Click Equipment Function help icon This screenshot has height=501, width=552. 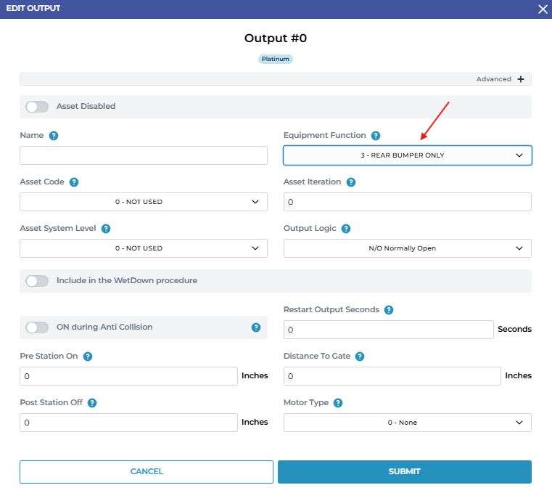click(375, 136)
